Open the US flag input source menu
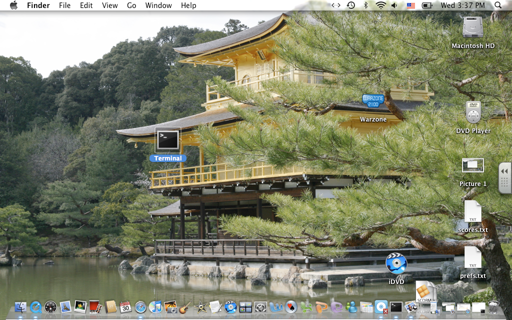Viewport: 512px width, 320px height. click(x=411, y=5)
